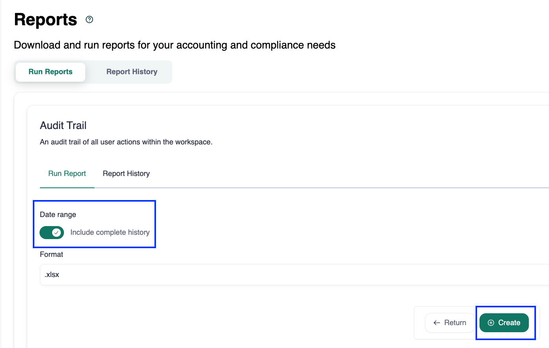Click the Reports page heading
Image resolution: width=549 pixels, height=348 pixels.
(x=45, y=20)
